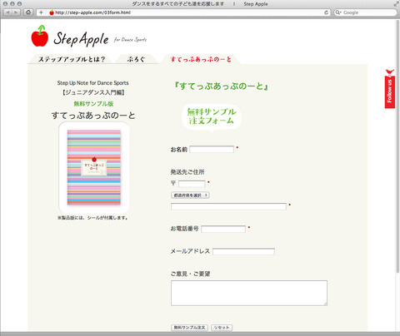Open the 都道府県を選択 prefecture dropdown
Image resolution: width=400 pixels, height=336 pixels.
point(190,195)
